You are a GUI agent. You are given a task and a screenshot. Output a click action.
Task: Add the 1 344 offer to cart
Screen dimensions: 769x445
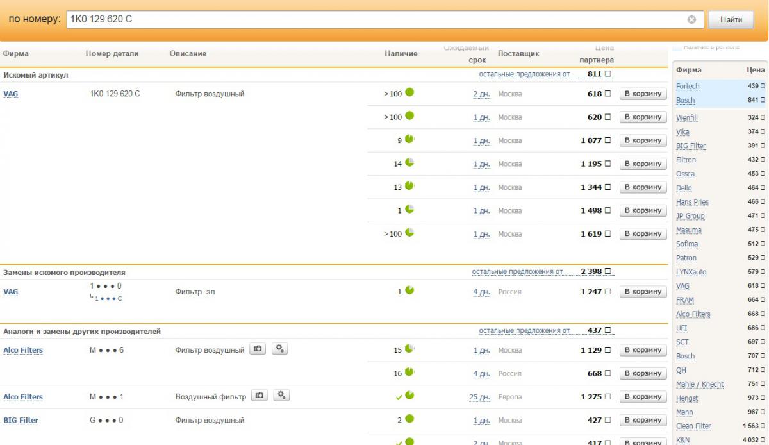point(643,187)
